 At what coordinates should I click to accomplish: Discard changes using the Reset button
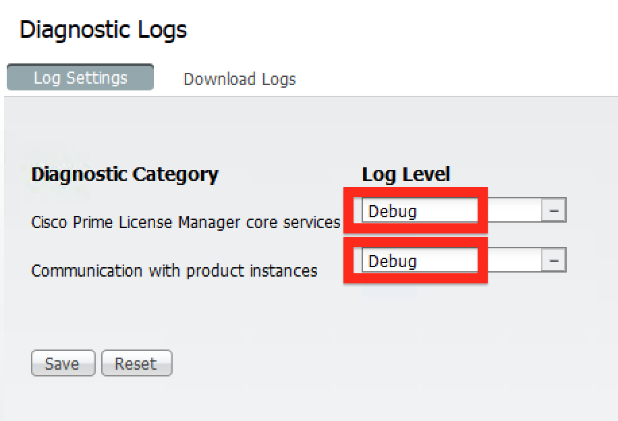pos(136,363)
